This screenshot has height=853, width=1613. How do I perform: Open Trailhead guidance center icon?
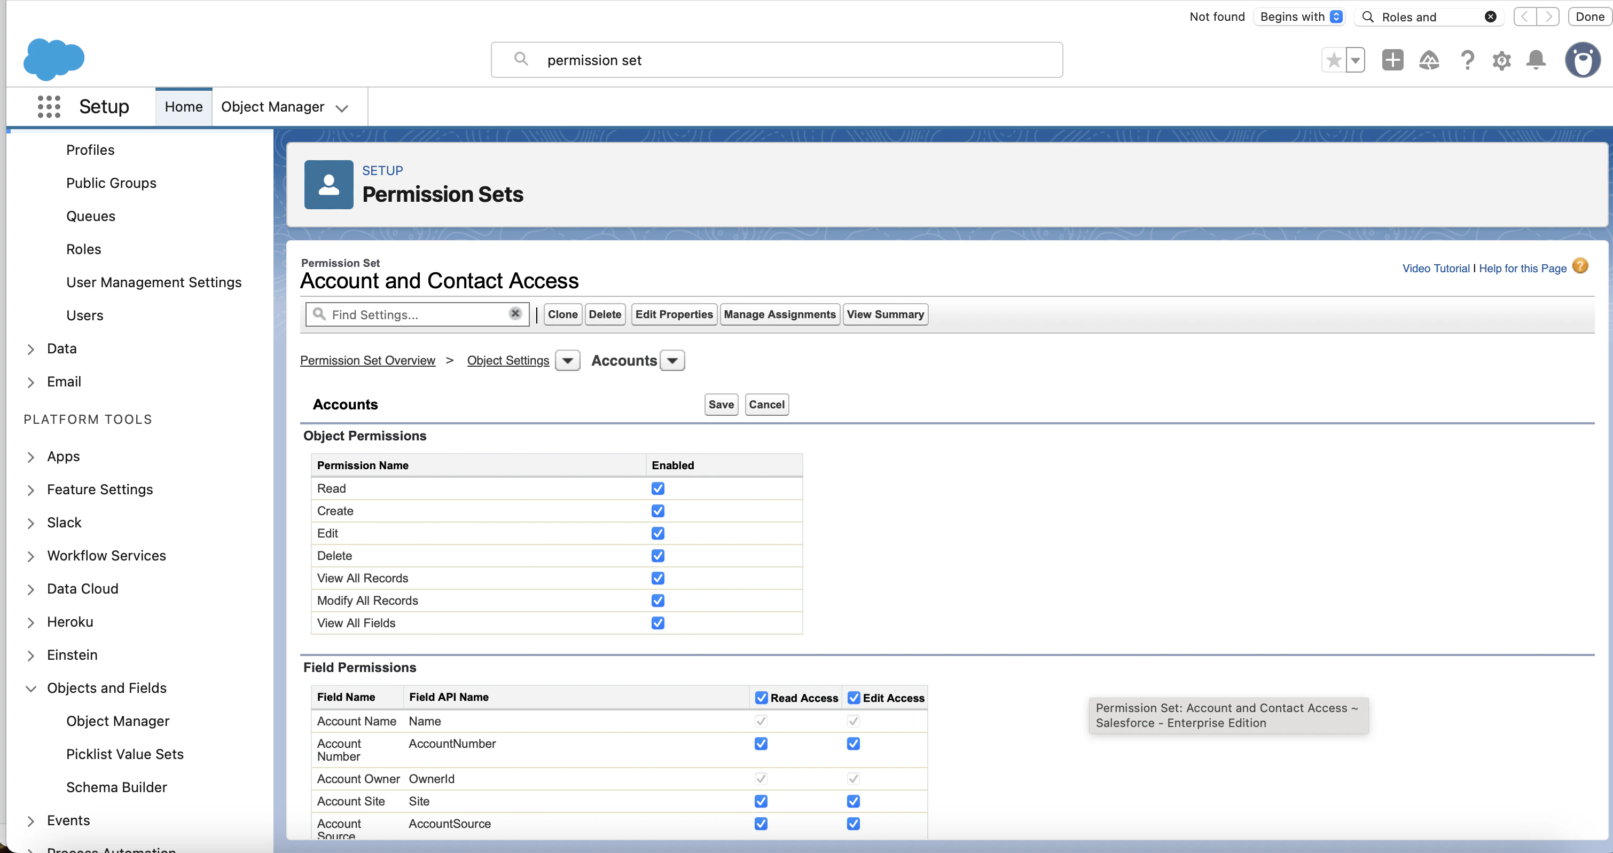1428,60
